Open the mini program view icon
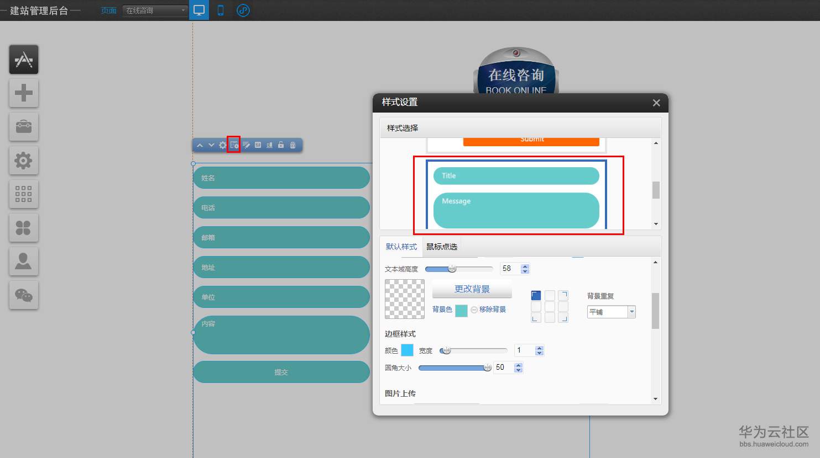820x458 pixels. [243, 10]
